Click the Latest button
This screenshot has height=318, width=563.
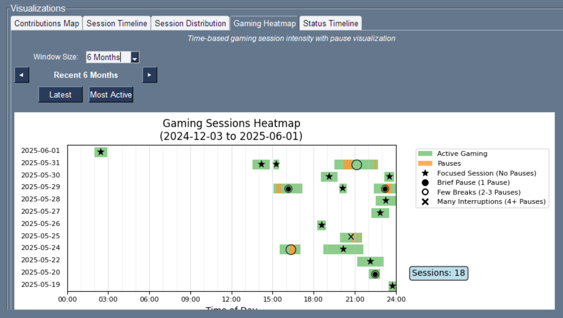click(x=60, y=95)
